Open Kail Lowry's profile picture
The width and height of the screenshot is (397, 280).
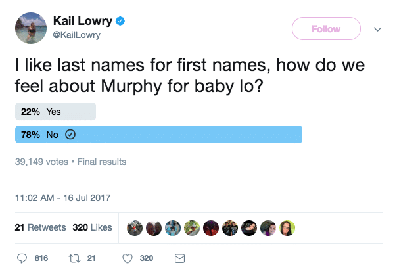31,28
